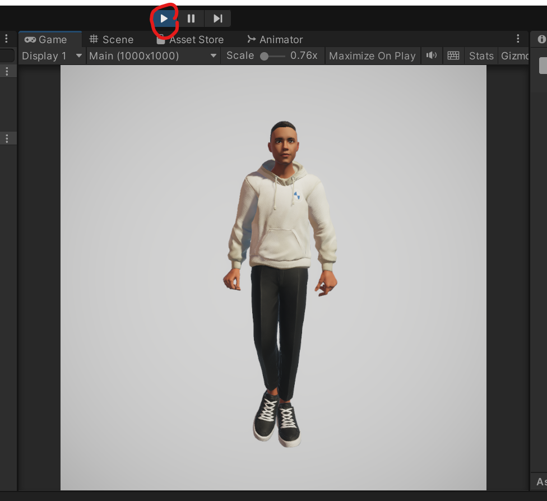Screen dimensions: 547x501
Task: Open the Display 1 dropdown
Action: click(52, 55)
